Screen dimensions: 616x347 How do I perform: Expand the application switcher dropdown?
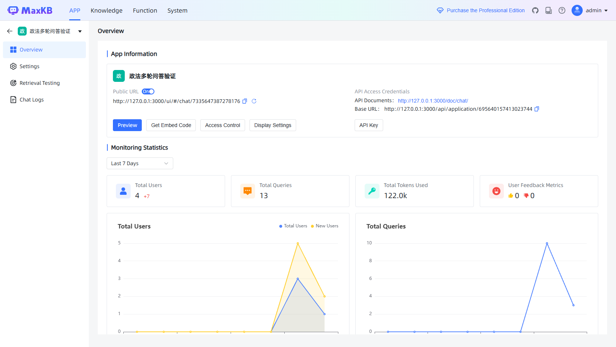pyautogui.click(x=80, y=31)
